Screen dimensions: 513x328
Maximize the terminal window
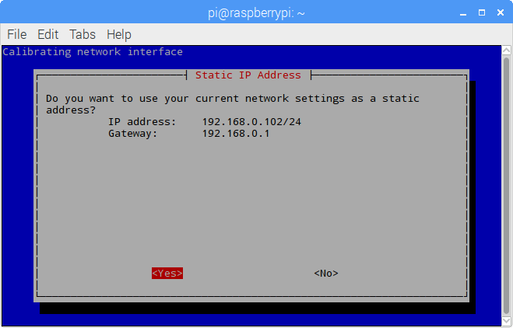[482, 12]
